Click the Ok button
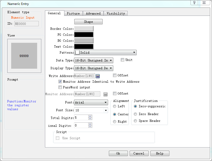This screenshot has height=161, width=212. click(x=118, y=153)
